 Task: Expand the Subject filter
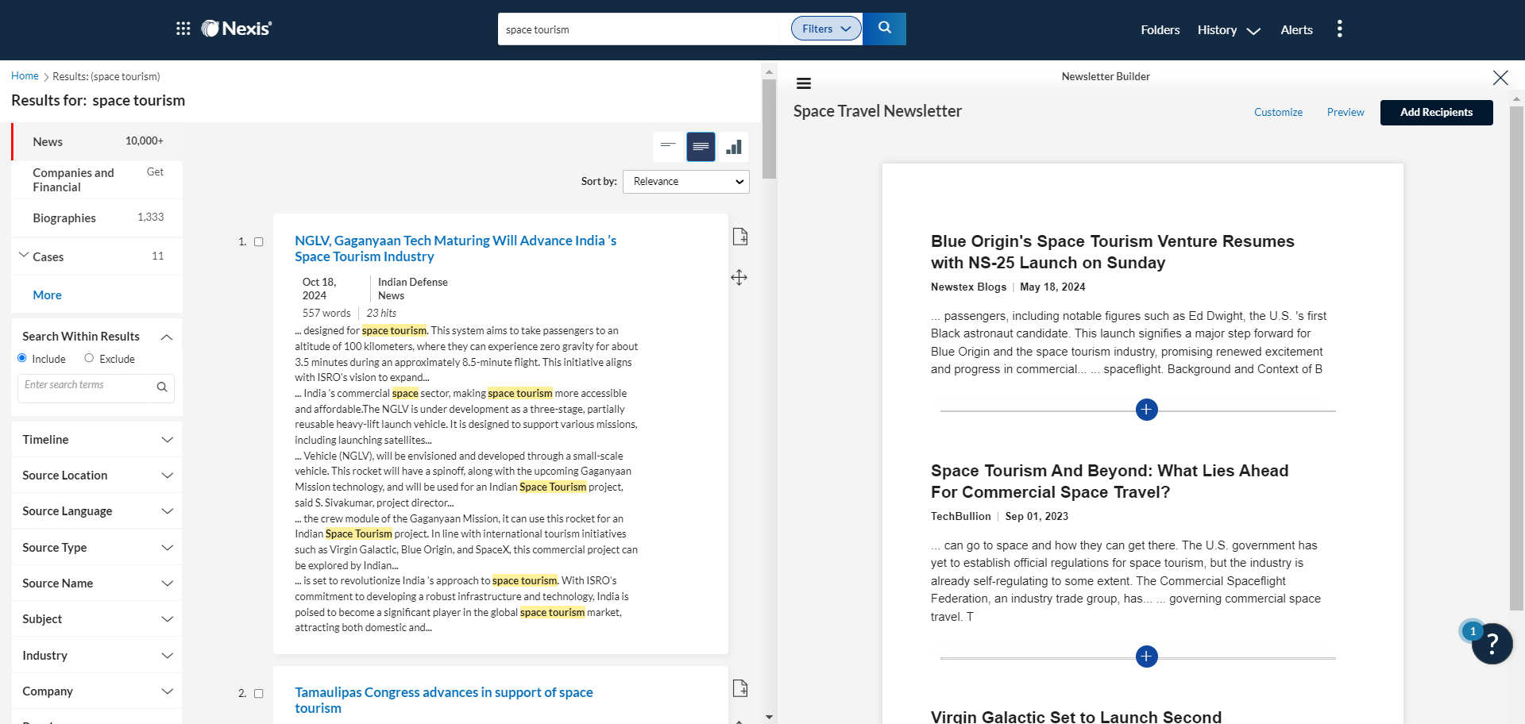[x=97, y=619]
